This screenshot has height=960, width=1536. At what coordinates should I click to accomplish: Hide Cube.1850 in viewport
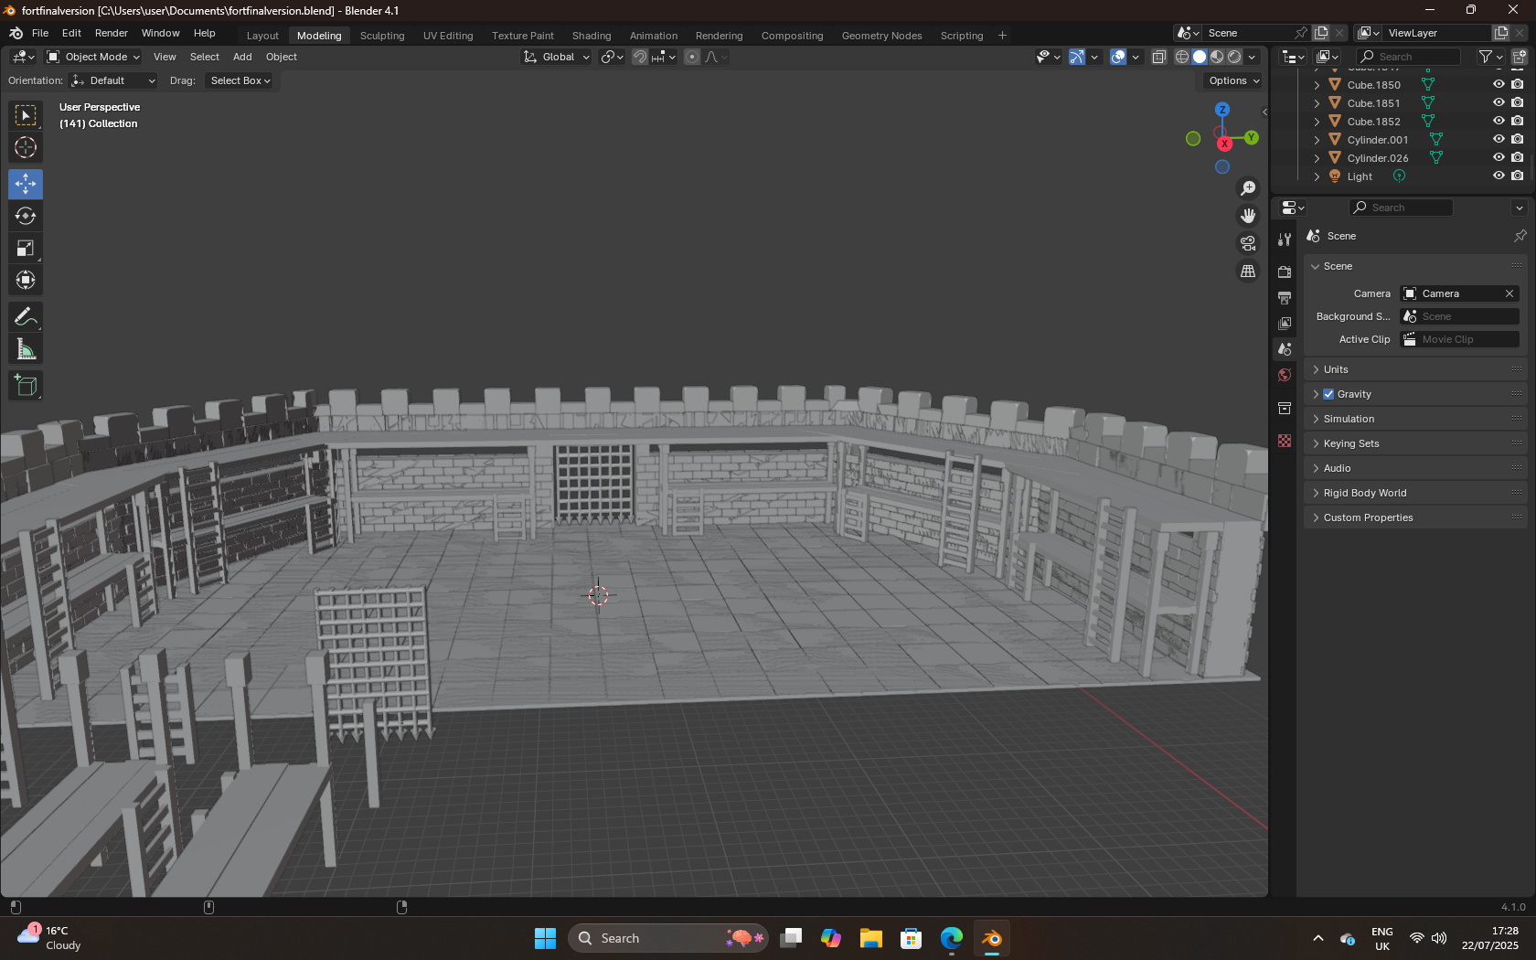[x=1499, y=84]
